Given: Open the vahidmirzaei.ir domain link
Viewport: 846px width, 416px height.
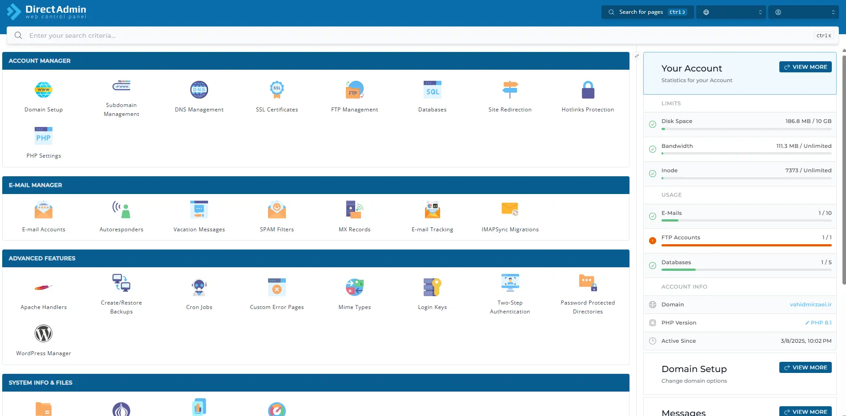Looking at the screenshot, I should point(810,305).
